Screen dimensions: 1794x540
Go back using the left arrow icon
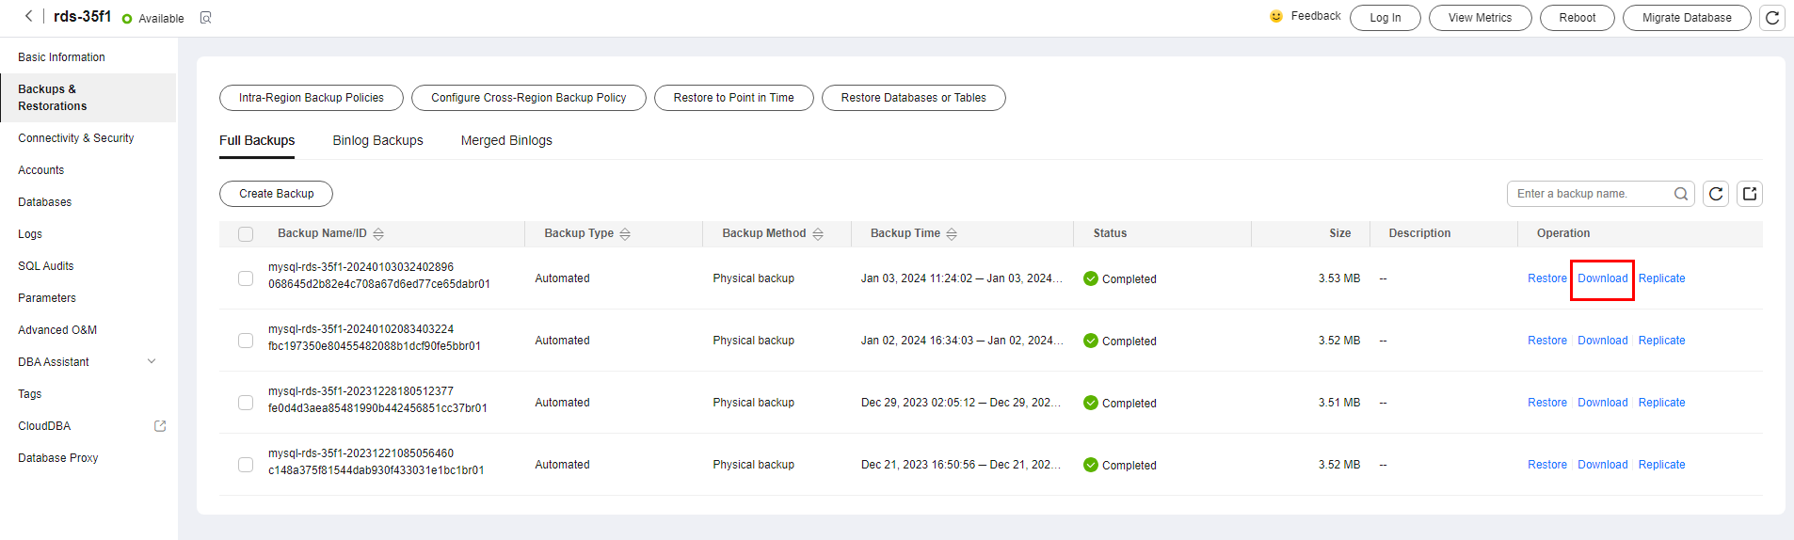click(x=28, y=16)
